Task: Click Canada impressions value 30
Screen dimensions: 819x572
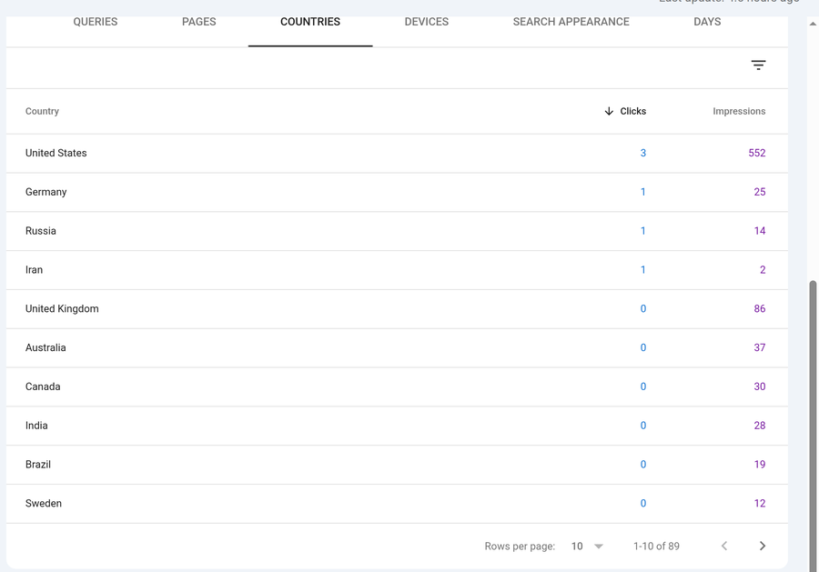Action: click(x=760, y=386)
